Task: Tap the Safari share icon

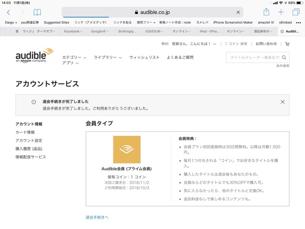Action: pos(266,12)
